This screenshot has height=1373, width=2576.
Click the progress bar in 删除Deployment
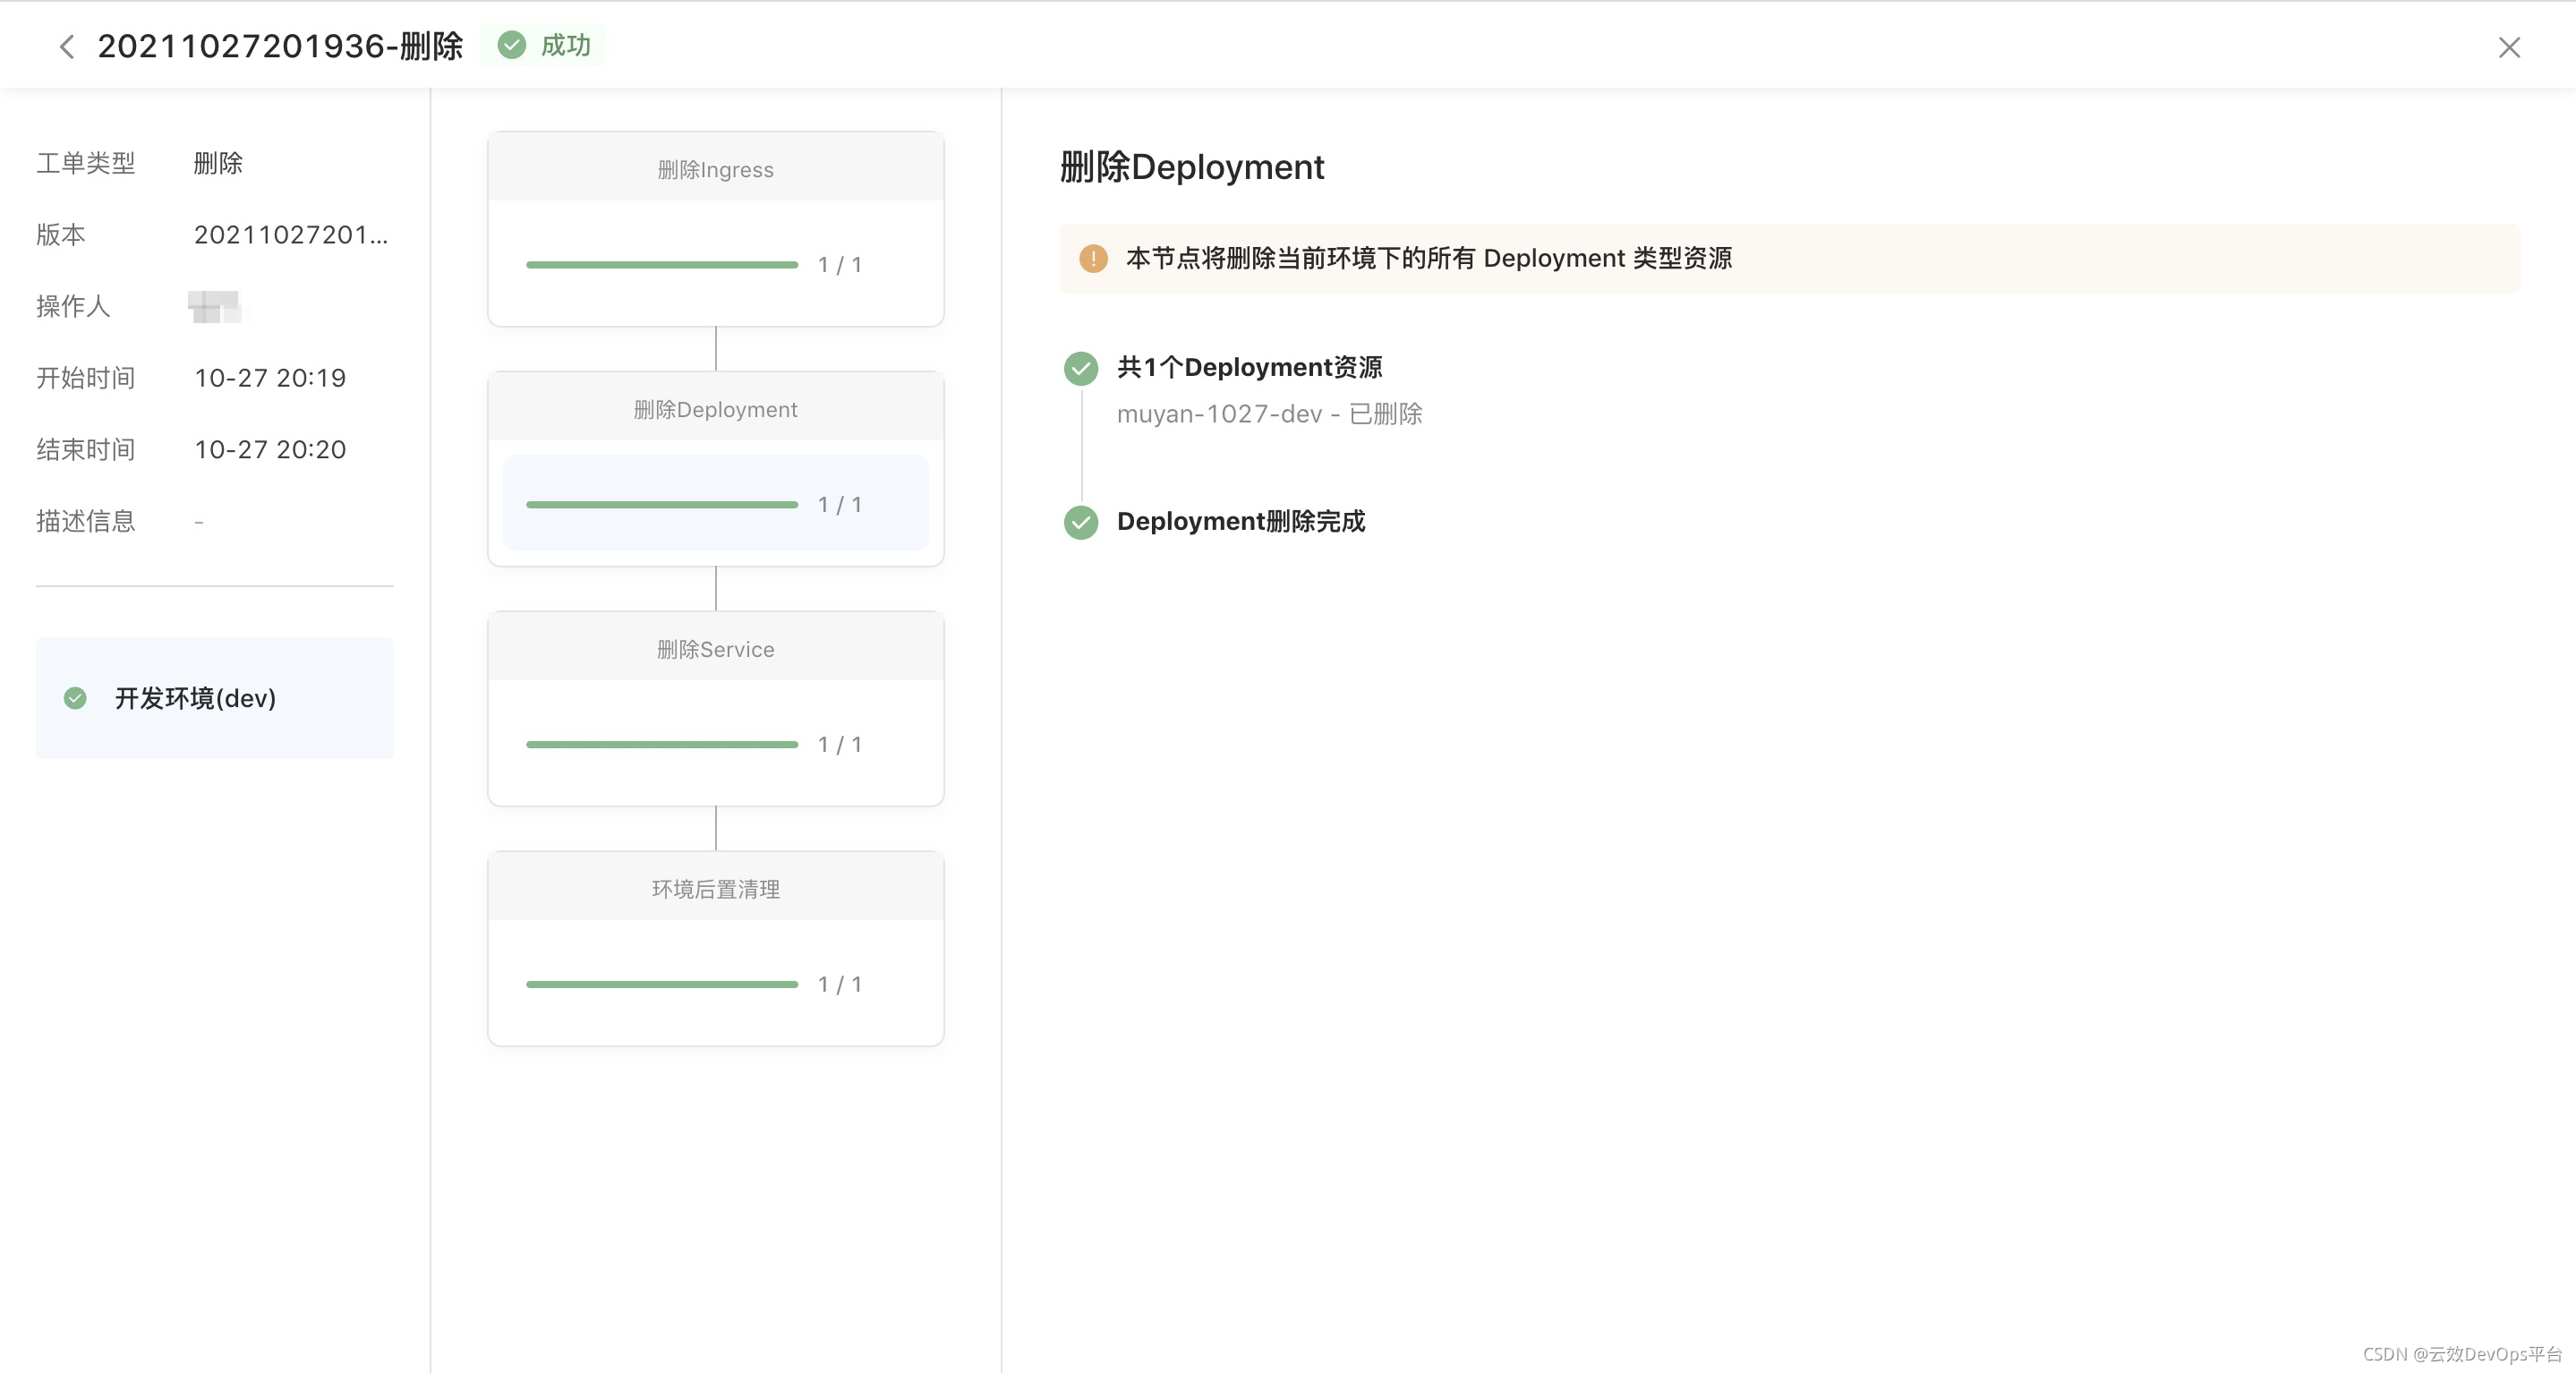point(662,505)
